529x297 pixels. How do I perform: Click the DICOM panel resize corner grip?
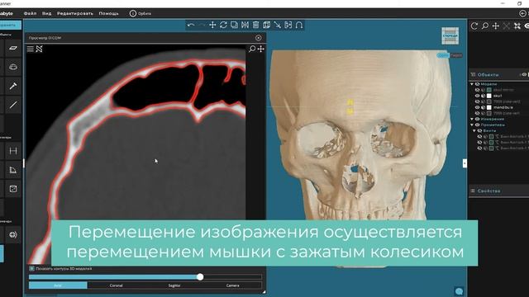(x=264, y=292)
